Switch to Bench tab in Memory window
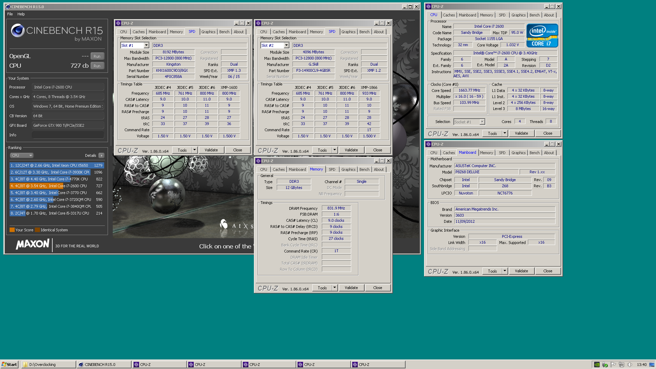656x369 pixels. click(x=364, y=169)
